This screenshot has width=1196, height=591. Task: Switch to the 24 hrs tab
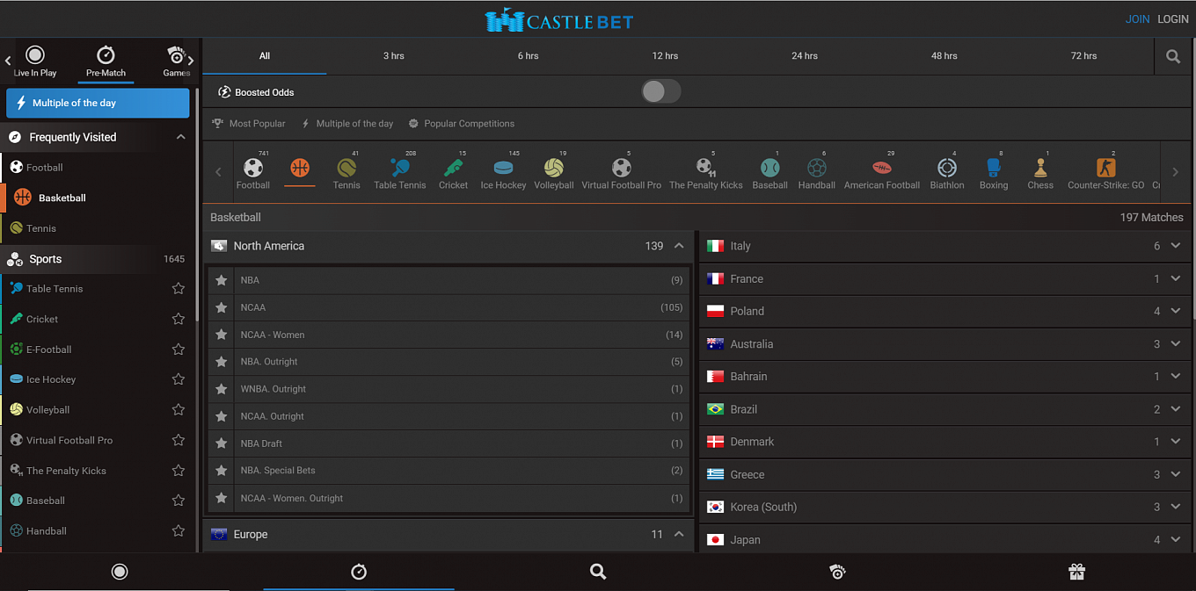(x=804, y=55)
